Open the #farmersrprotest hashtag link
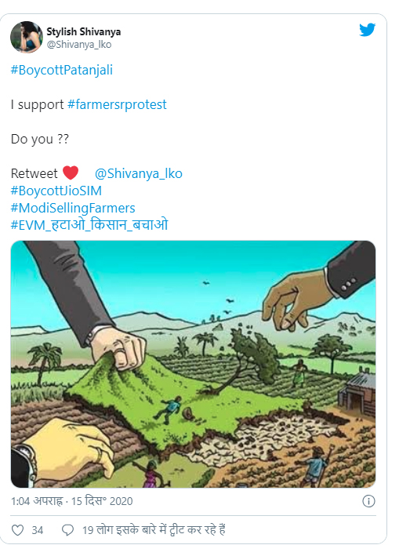Screen dimensions: 399x545 [117, 104]
